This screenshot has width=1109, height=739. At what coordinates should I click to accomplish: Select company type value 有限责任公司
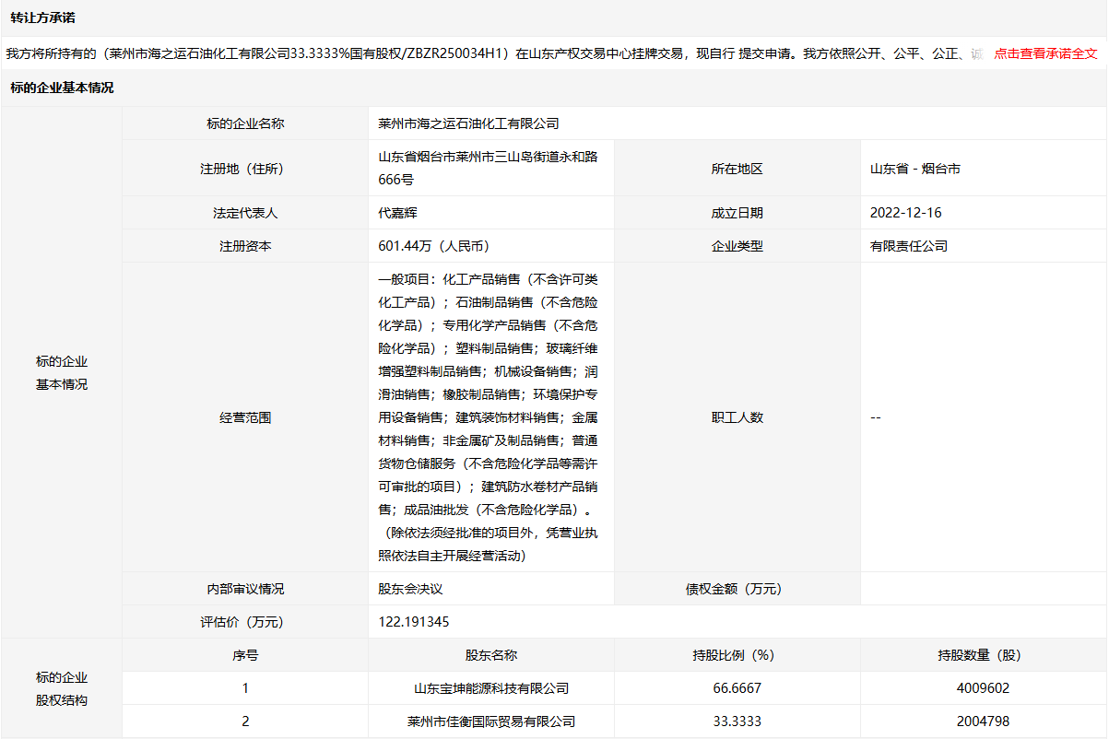coord(909,246)
